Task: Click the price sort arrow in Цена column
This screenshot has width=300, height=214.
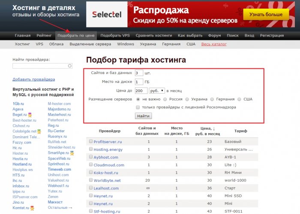Action: pyautogui.click(x=214, y=128)
